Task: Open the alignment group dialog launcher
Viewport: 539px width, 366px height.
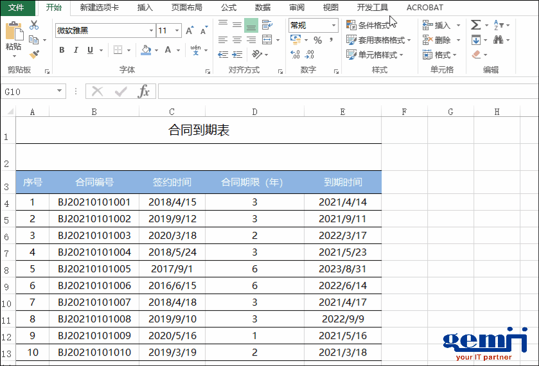Action: click(281, 71)
